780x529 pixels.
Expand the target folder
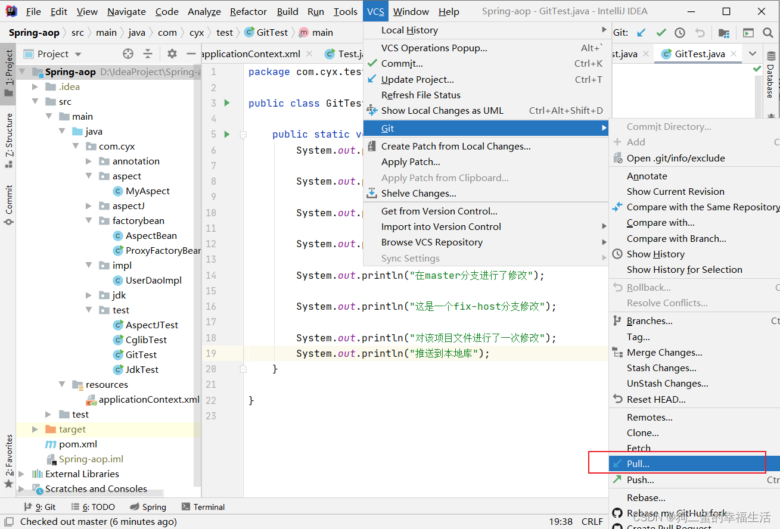click(36, 429)
